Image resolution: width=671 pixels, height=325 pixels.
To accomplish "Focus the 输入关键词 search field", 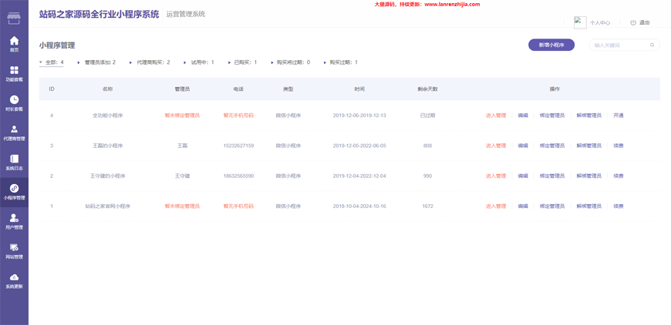I will [625, 45].
